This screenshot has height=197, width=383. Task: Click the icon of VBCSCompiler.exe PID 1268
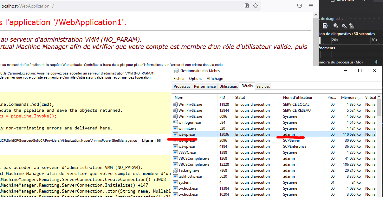(175, 158)
